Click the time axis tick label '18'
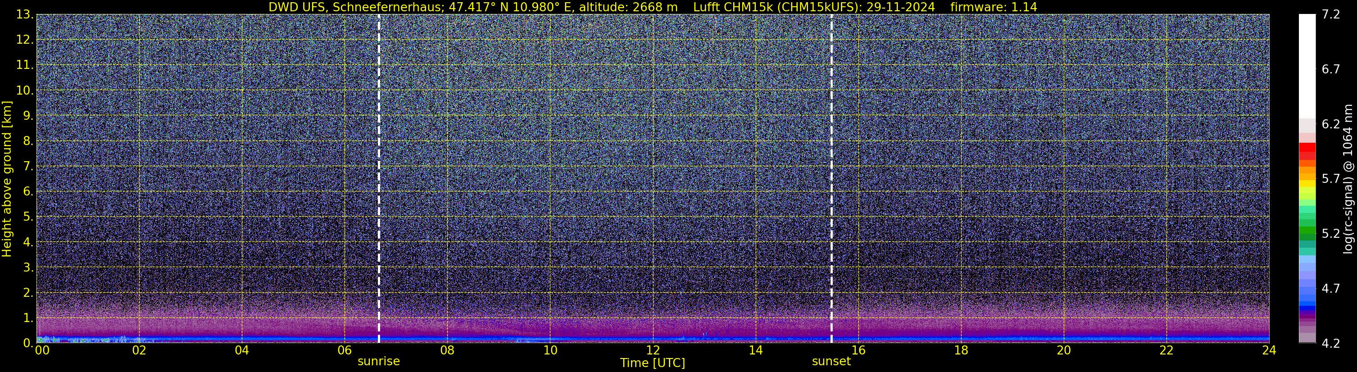The height and width of the screenshot is (372, 1357). tap(961, 350)
